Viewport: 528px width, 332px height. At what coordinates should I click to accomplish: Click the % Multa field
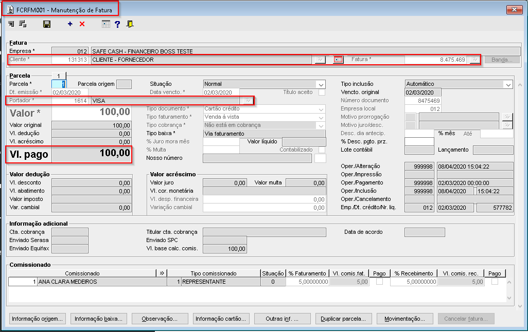[221, 150]
